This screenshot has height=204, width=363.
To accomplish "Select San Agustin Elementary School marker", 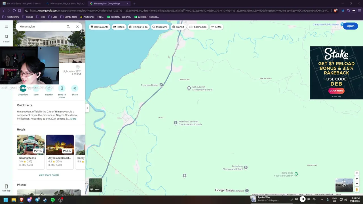I will click(x=189, y=88).
